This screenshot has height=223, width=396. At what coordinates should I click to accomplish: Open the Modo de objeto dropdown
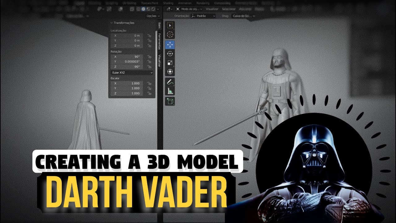pos(189,9)
